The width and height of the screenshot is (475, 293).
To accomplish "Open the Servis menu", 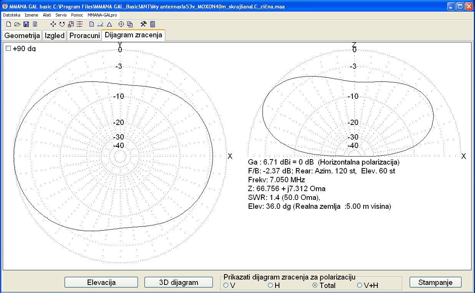I will [x=61, y=15].
